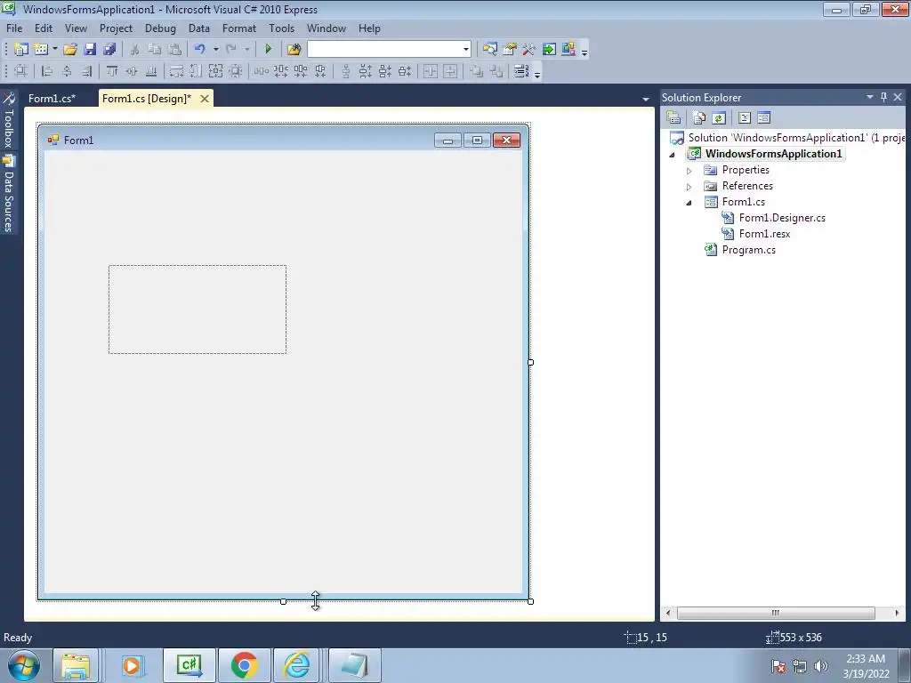911x683 pixels.
Task: Click Align Tops layout icon
Action: [x=112, y=71]
